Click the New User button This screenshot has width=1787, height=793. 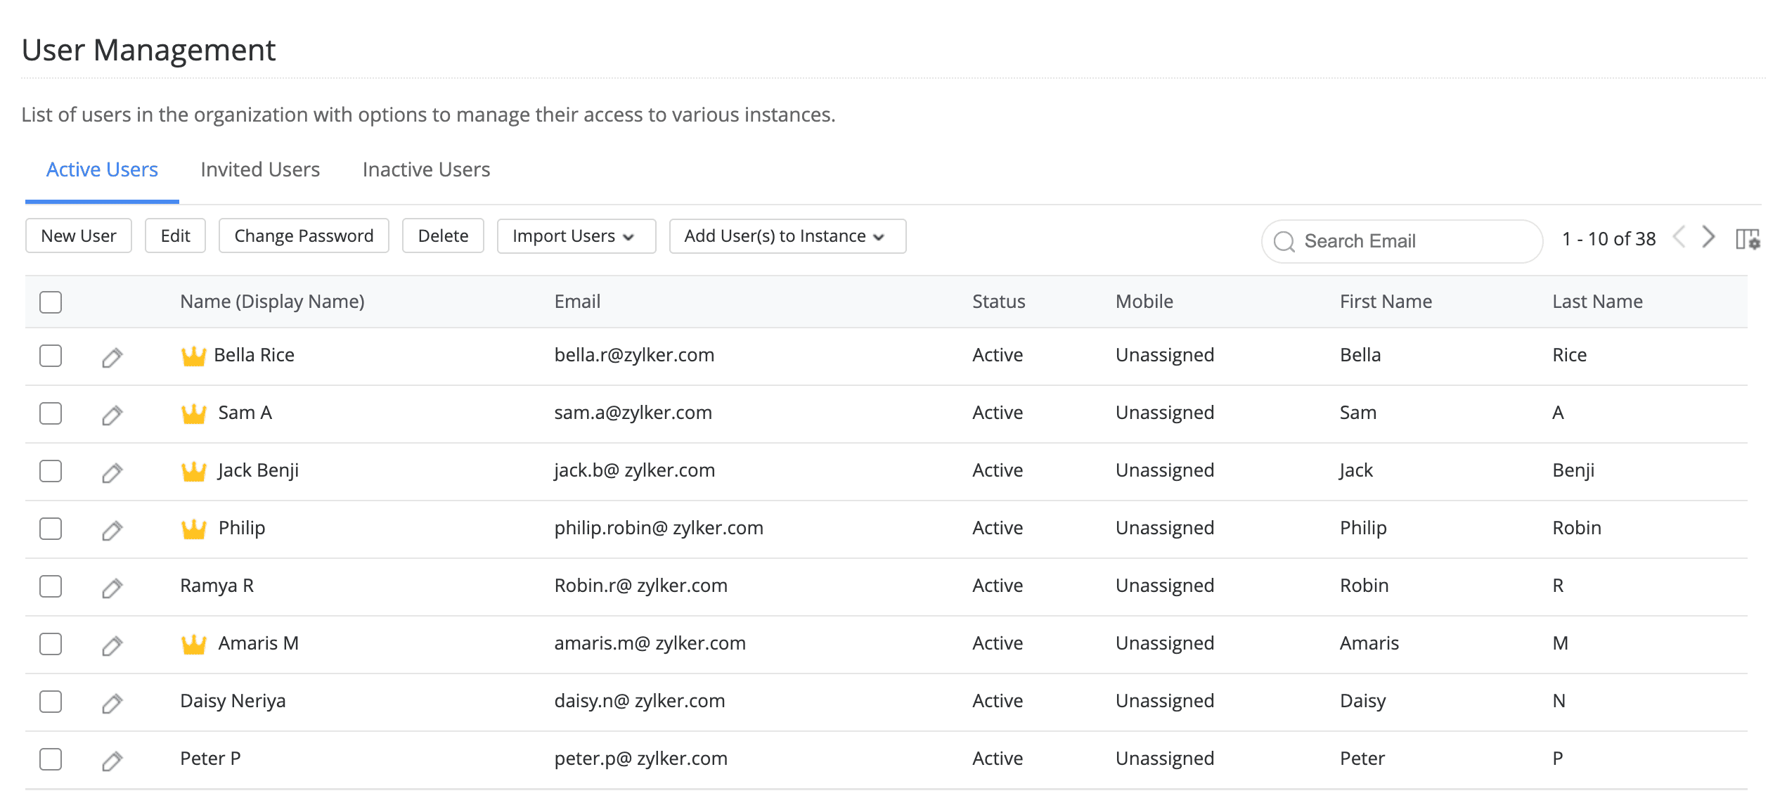point(79,236)
